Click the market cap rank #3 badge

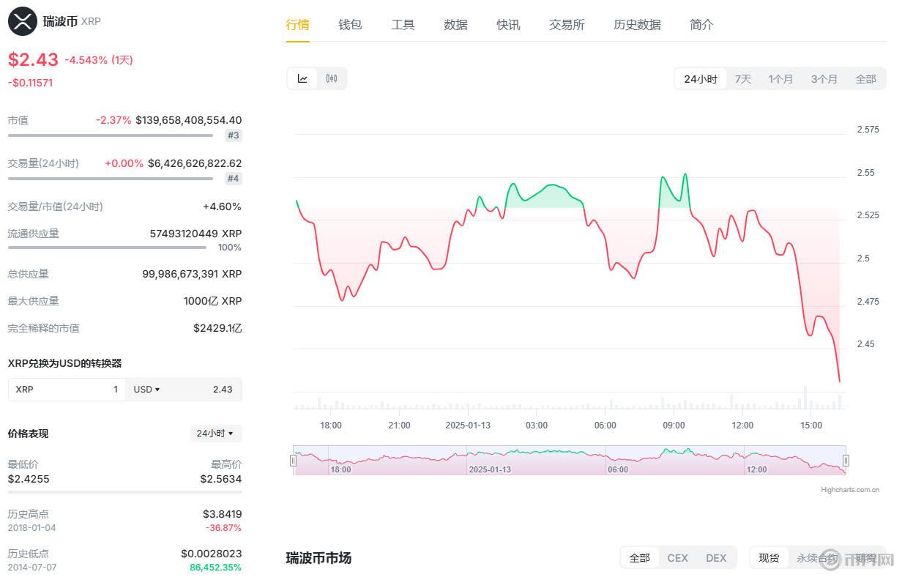tap(234, 135)
